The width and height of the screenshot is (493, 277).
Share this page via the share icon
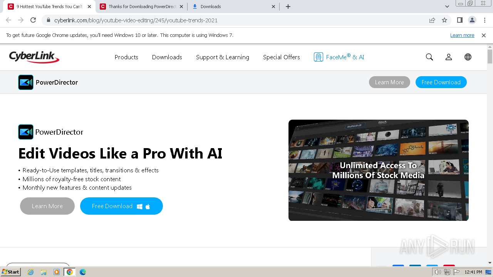tap(432, 20)
